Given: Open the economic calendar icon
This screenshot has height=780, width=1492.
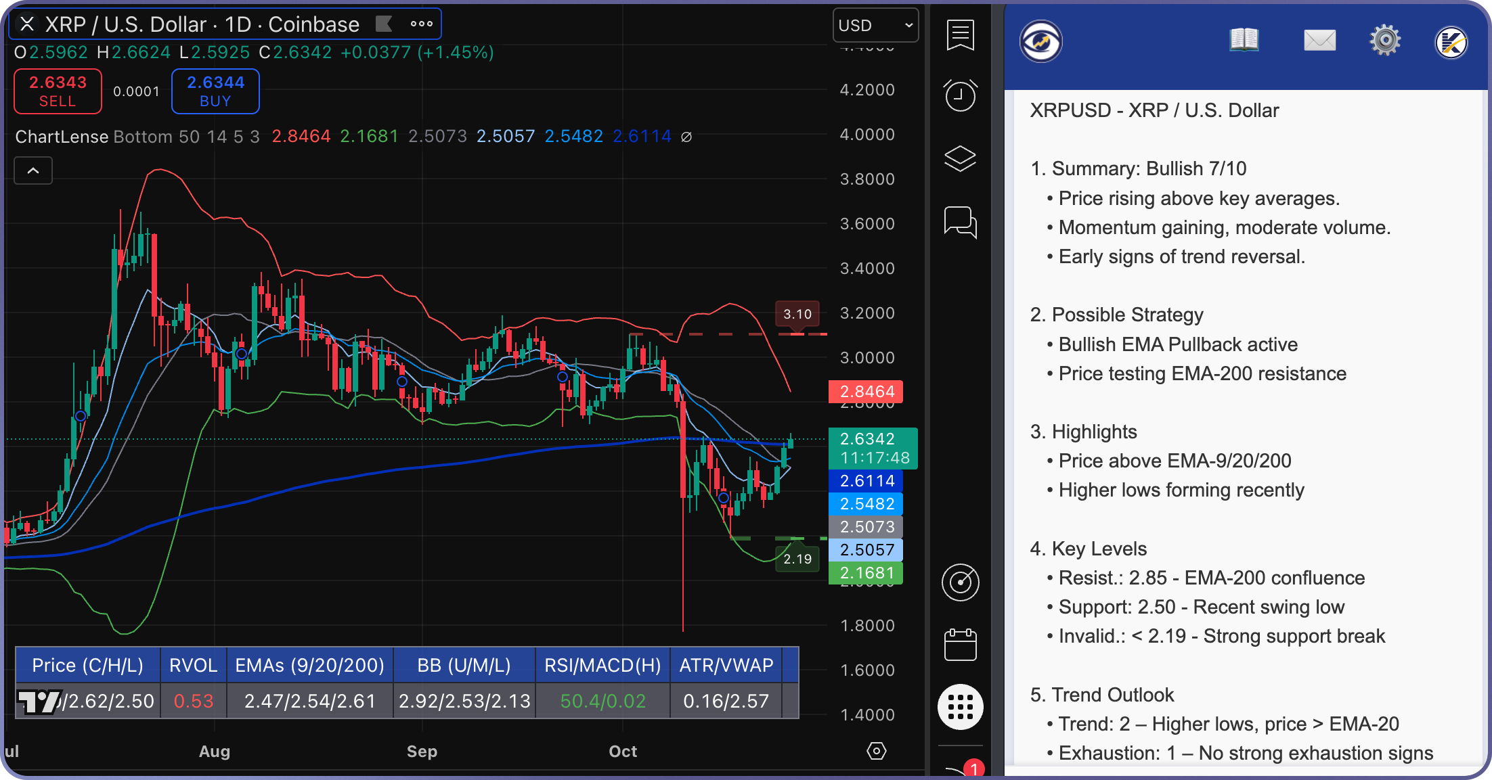Looking at the screenshot, I should (960, 645).
